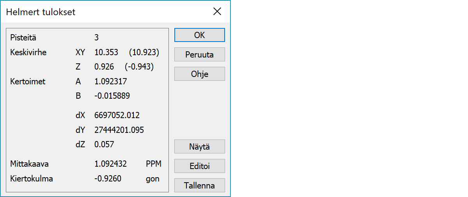The height and width of the screenshot is (197, 468).
Task: Click the dZ value 0.057
Action: (104, 145)
